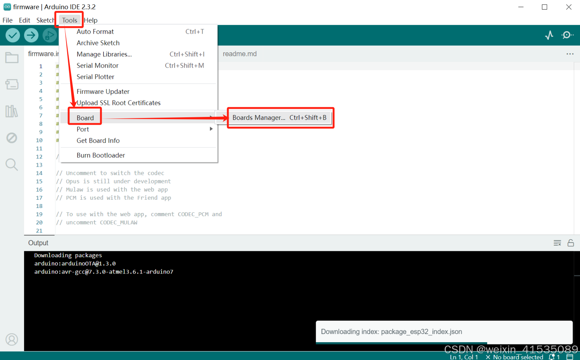Click the 'Downloading packages' output line
Viewport: 580px width, 360px height.
point(68,255)
